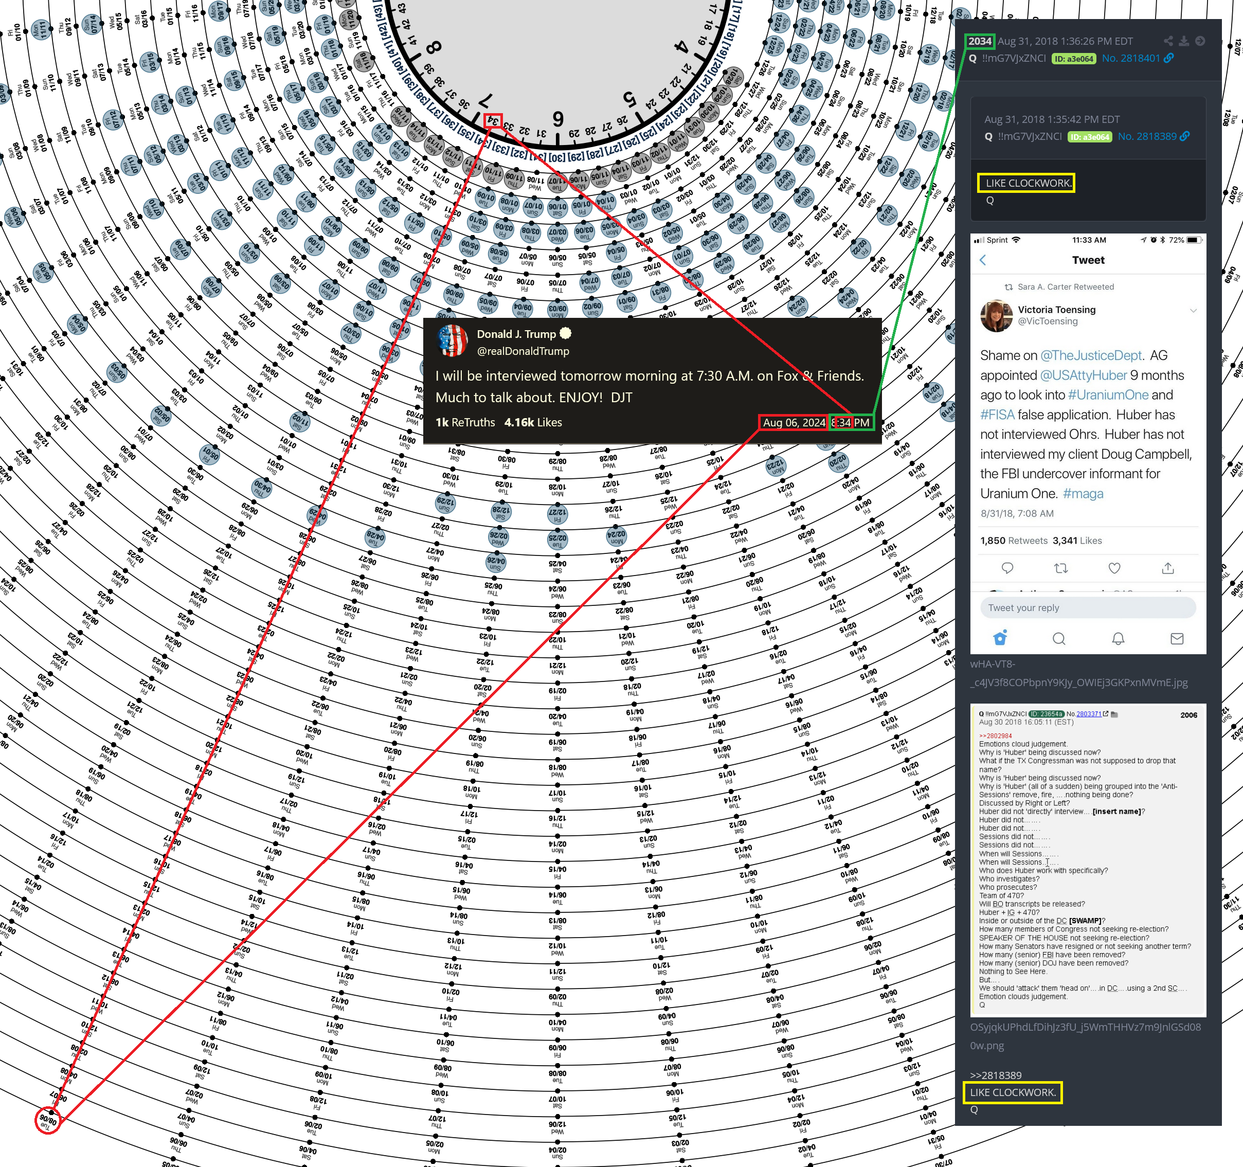This screenshot has width=1243, height=1167.
Task: Like the tweet with the heart icon
Action: pyautogui.click(x=1114, y=568)
